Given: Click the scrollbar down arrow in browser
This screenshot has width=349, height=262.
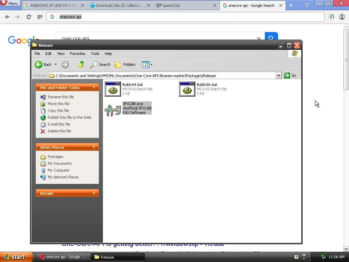Looking at the screenshot, I should click(346, 249).
